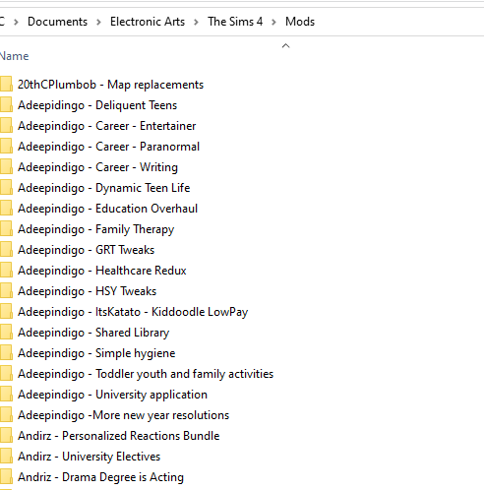Select the Andriz Drama Degree folder icon

6,476
